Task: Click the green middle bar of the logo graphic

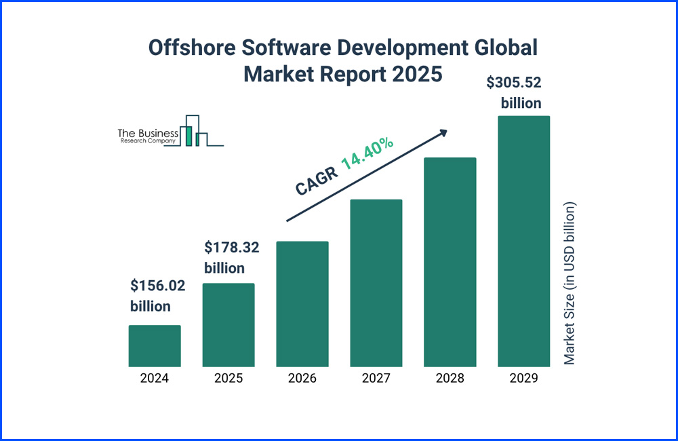Action: [189, 136]
